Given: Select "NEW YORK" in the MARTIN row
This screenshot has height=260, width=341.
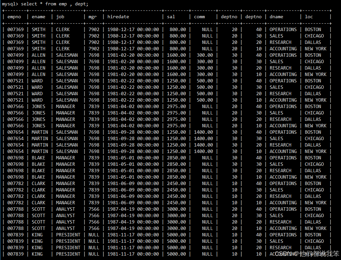Looking at the screenshot, I should point(316,151).
